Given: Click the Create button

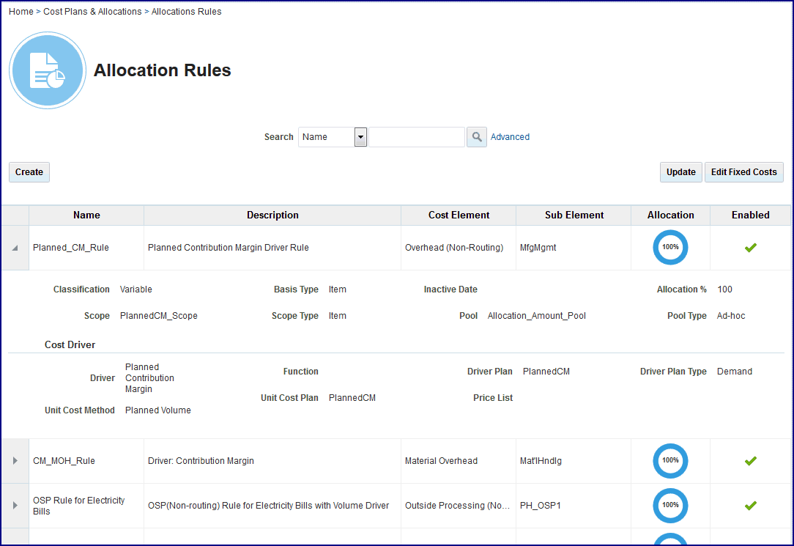Looking at the screenshot, I should click(29, 172).
